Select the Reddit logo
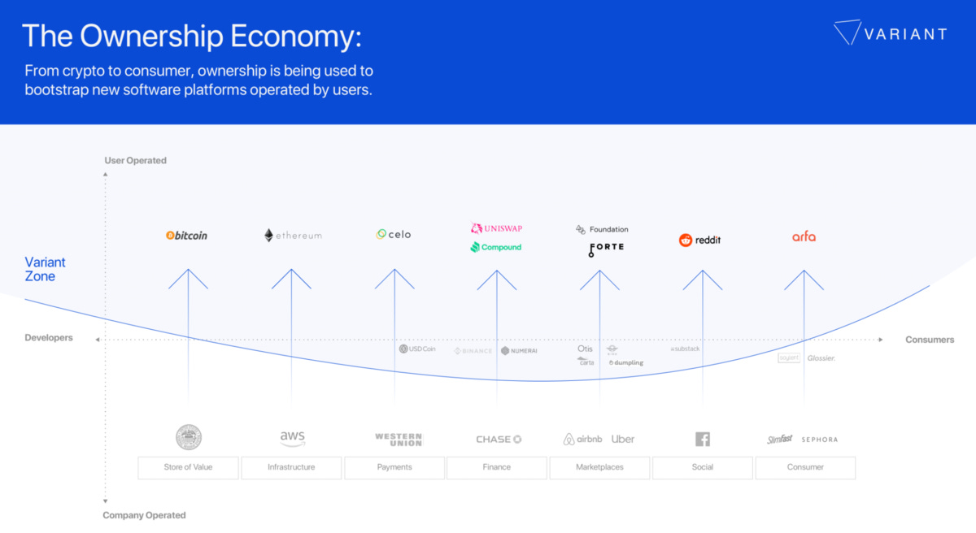This screenshot has width=976, height=533. (x=700, y=240)
